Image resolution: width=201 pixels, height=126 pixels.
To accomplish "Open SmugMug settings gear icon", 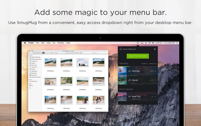I will pyautogui.click(x=155, y=49).
